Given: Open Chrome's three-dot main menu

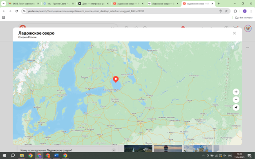Looking at the screenshot, I should pos(251,11).
